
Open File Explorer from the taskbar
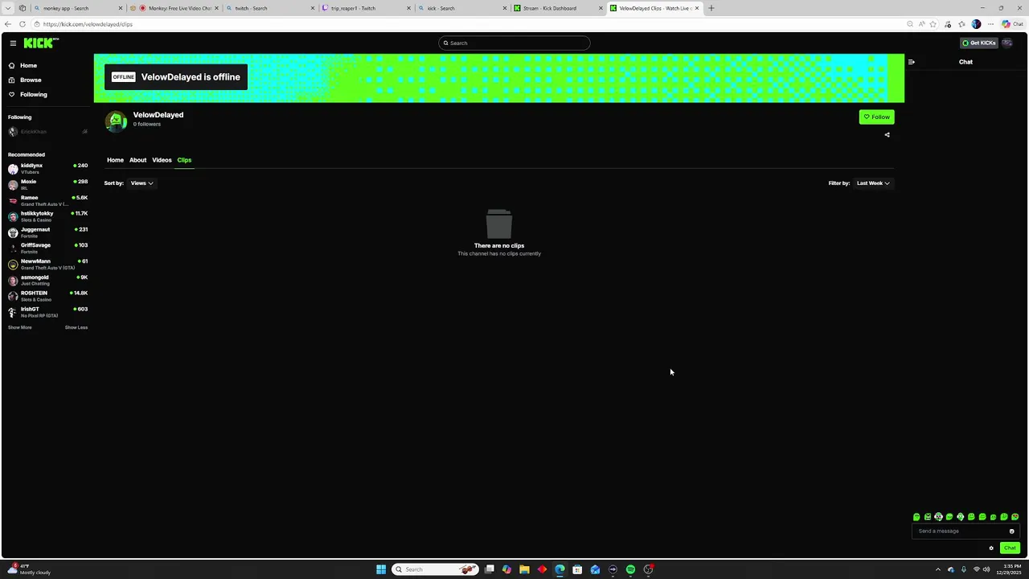(524, 569)
